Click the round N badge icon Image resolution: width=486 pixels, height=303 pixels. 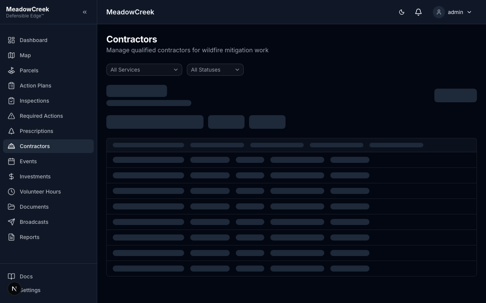click(x=14, y=289)
